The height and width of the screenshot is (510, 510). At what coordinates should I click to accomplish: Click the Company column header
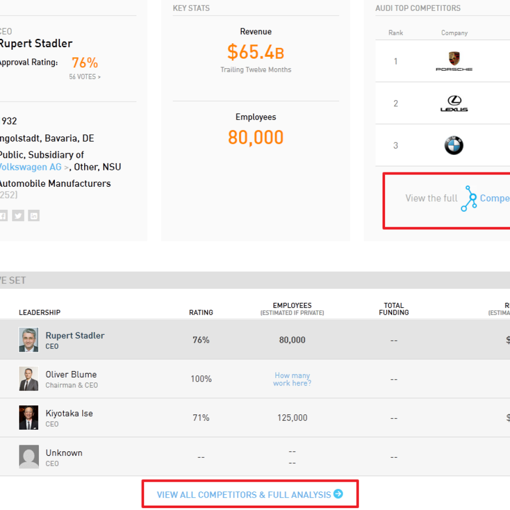click(454, 33)
